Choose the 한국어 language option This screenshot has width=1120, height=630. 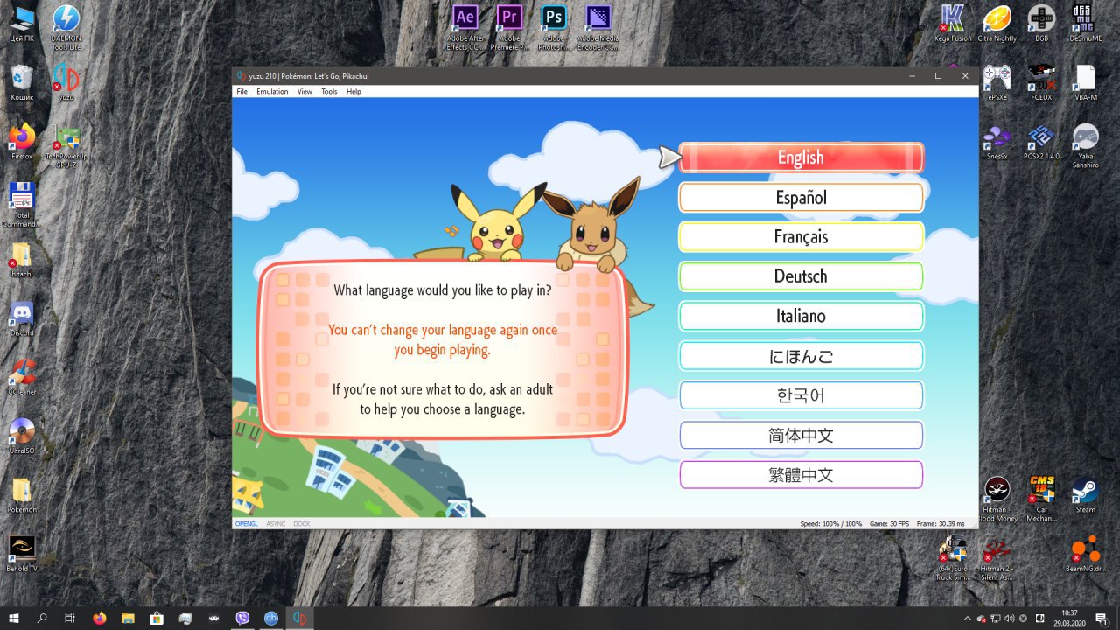pyautogui.click(x=801, y=395)
